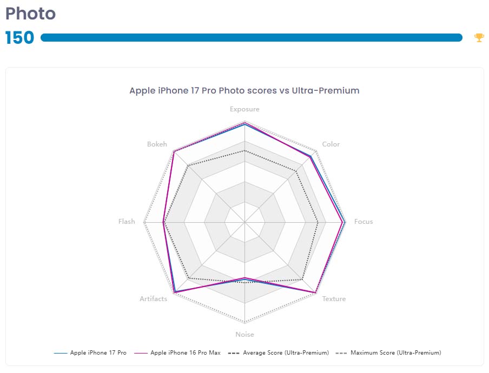Select the Color axis label
The height and width of the screenshot is (373, 489).
331,144
